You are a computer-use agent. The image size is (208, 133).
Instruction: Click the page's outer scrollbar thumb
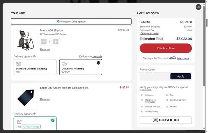(x=207, y=23)
